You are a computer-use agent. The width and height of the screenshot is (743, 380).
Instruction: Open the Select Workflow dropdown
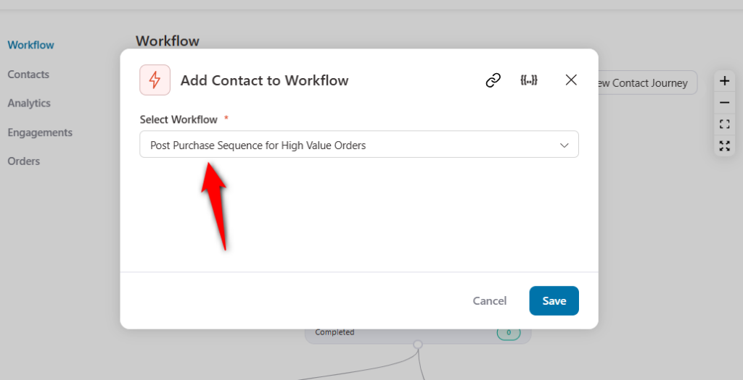coord(358,145)
